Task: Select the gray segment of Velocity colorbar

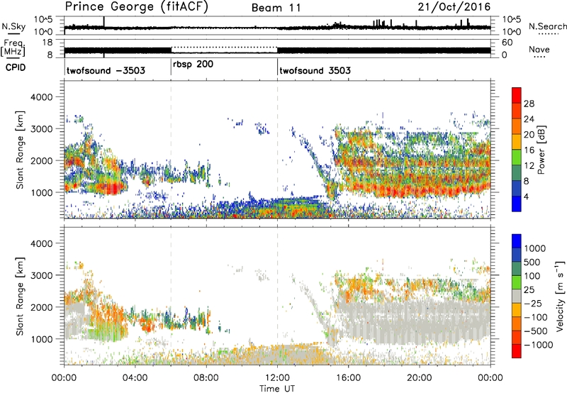Action: click(517, 296)
